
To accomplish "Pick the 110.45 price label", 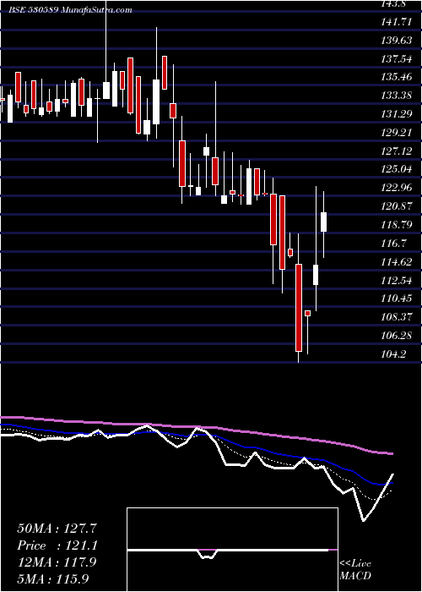I will (397, 299).
